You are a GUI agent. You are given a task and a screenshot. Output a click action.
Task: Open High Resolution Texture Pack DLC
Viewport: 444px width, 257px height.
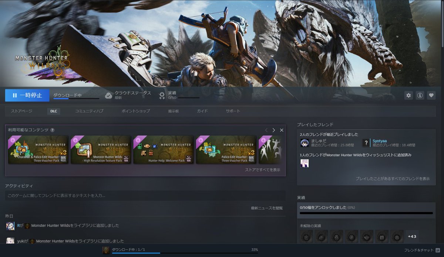pyautogui.click(x=101, y=150)
